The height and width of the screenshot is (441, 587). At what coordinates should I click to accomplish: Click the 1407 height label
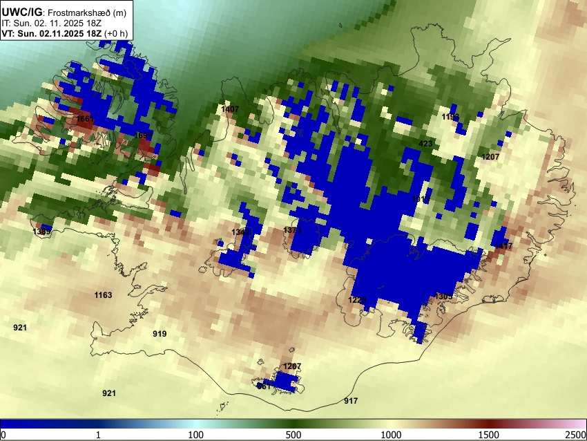tap(230, 109)
